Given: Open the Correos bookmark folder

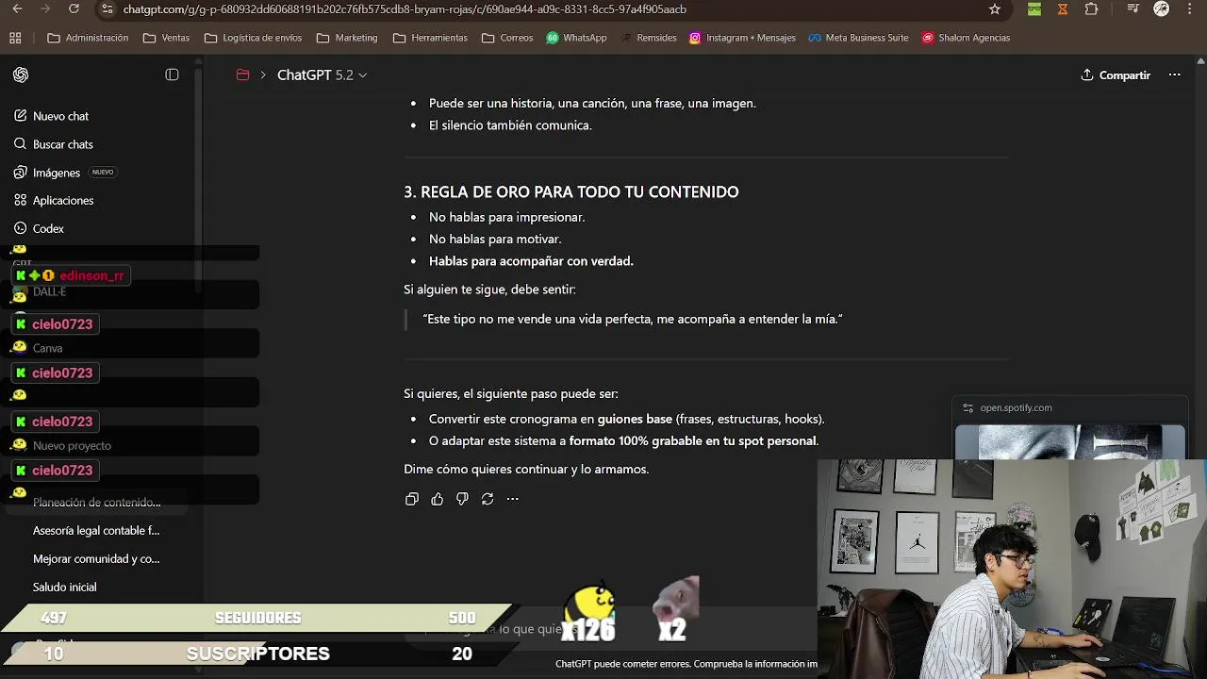Looking at the screenshot, I should (507, 38).
